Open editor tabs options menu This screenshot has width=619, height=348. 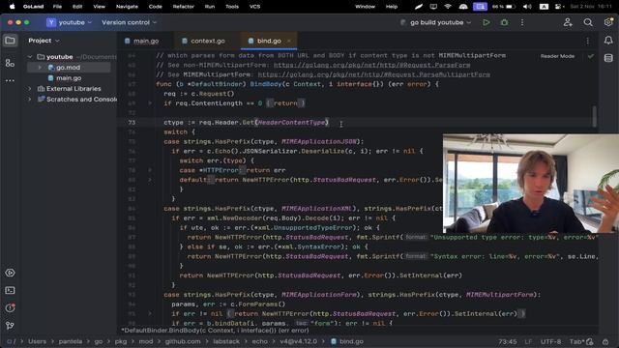tap(587, 41)
